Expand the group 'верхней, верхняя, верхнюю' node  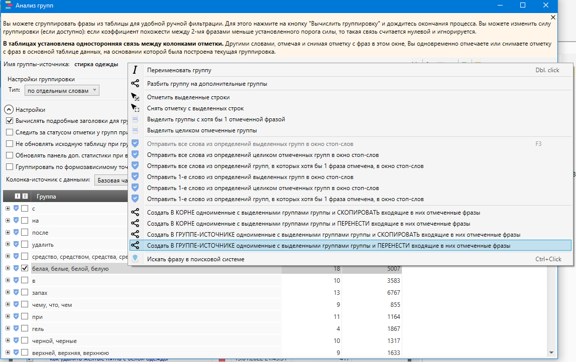coord(8,352)
